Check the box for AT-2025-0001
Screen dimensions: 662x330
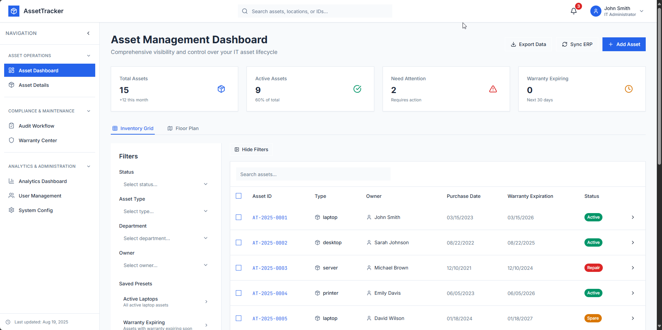click(239, 217)
